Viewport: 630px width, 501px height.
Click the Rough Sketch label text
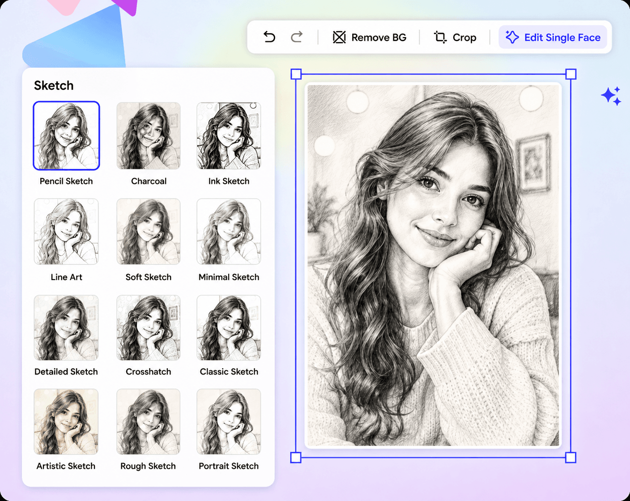(x=148, y=466)
